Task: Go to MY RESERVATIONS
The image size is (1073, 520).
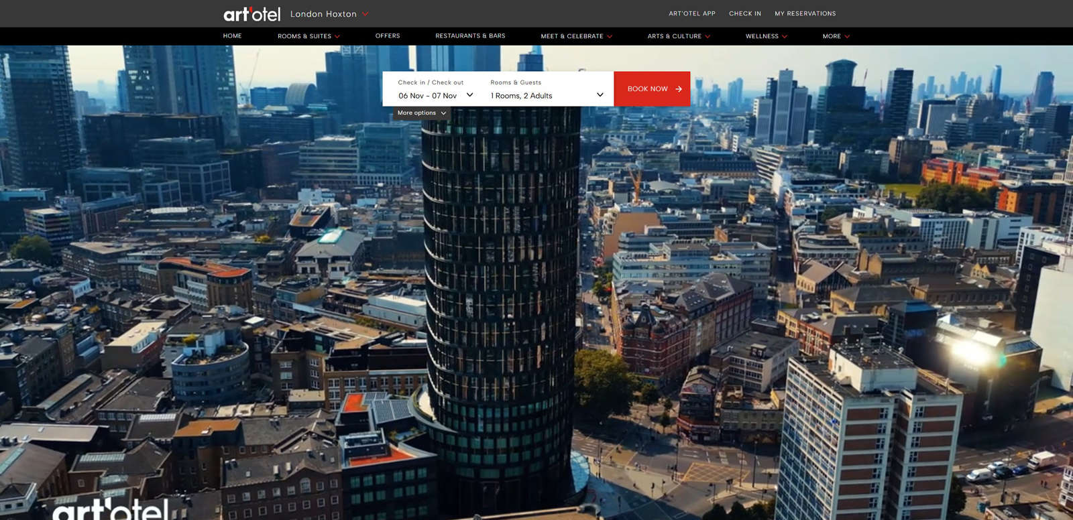Action: click(x=805, y=13)
